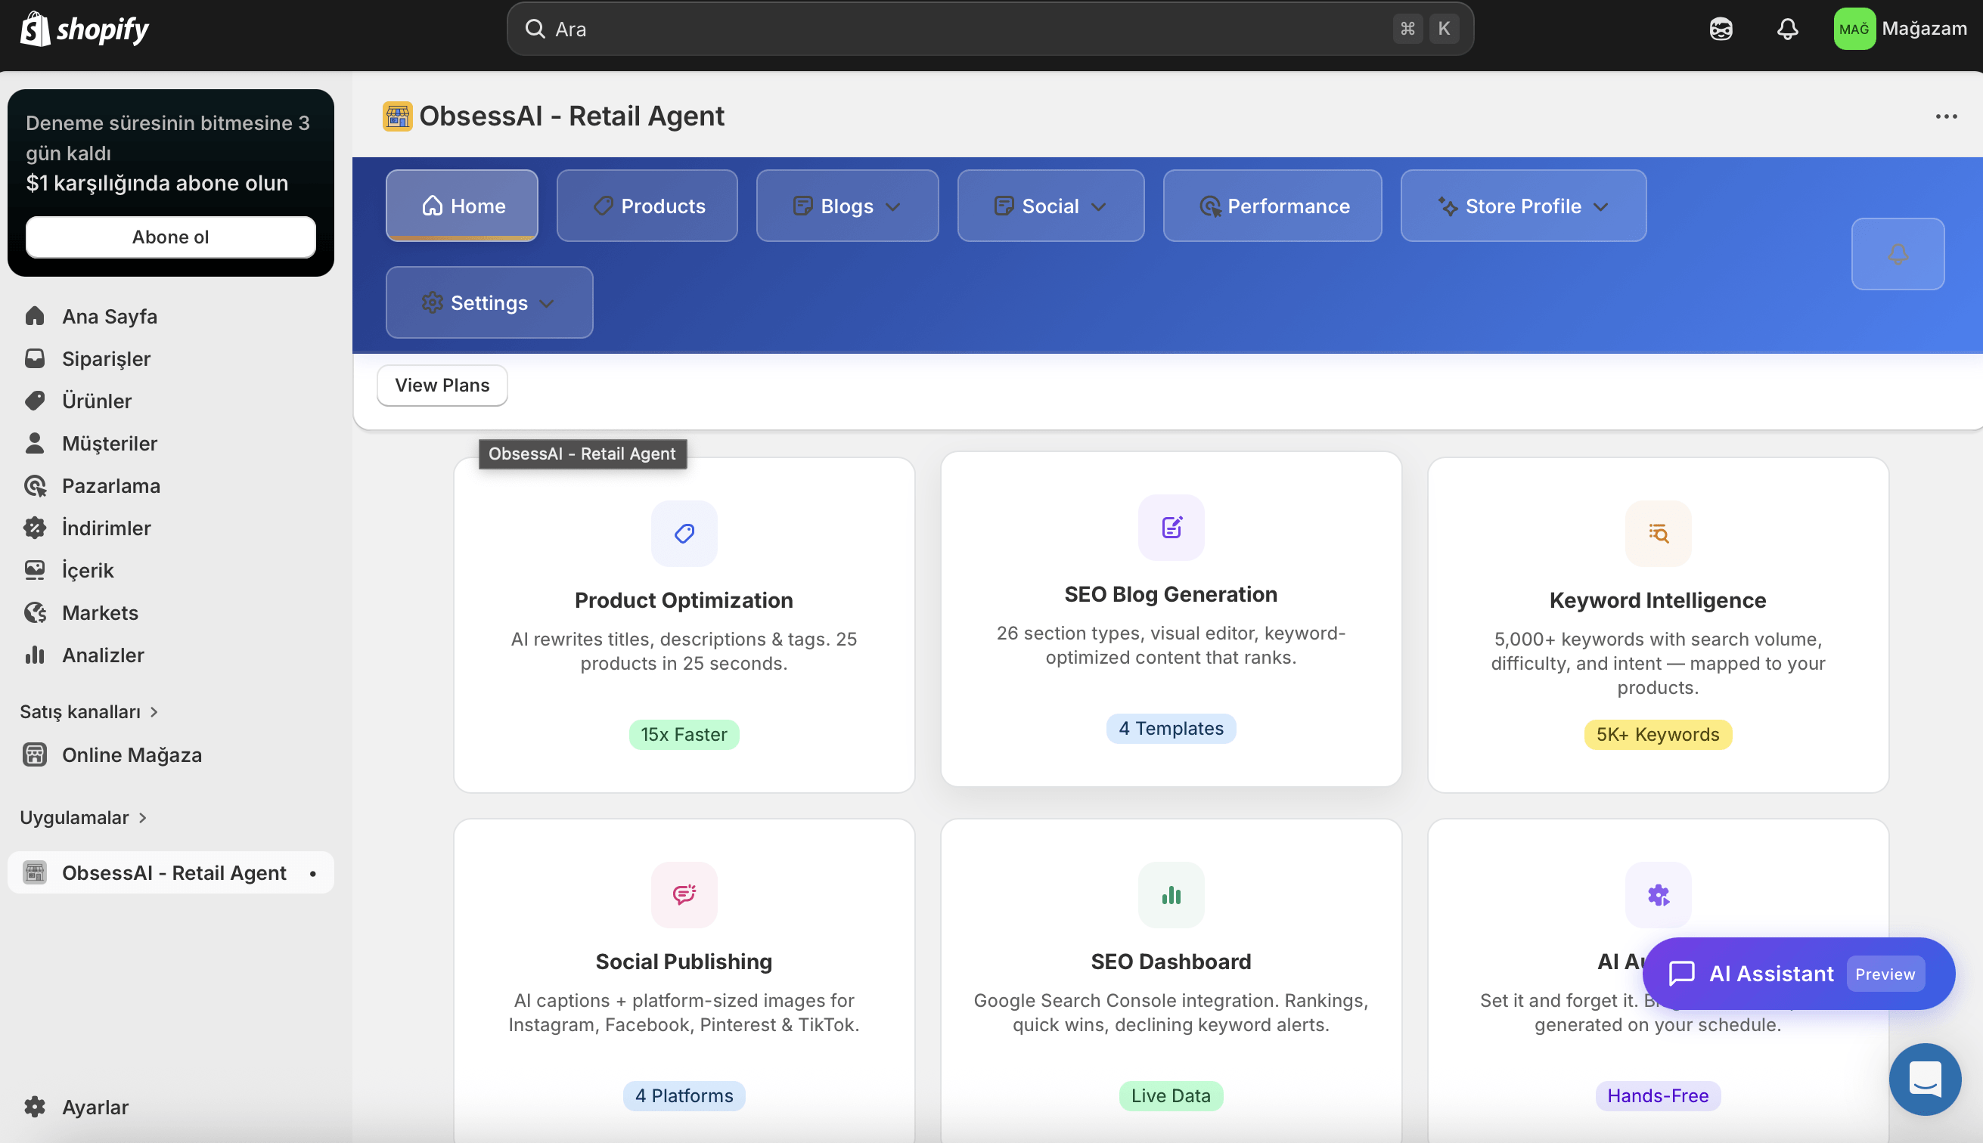Click the Shopify notifications bell icon
This screenshot has width=1983, height=1143.
pos(1787,29)
